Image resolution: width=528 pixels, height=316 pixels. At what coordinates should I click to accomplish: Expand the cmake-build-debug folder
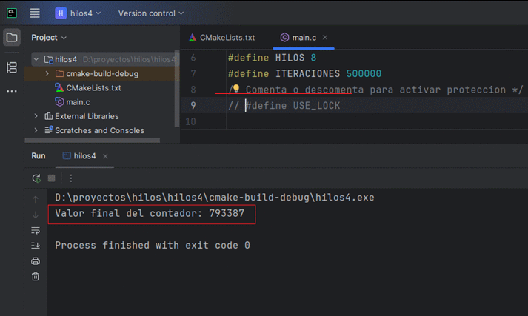coord(47,74)
